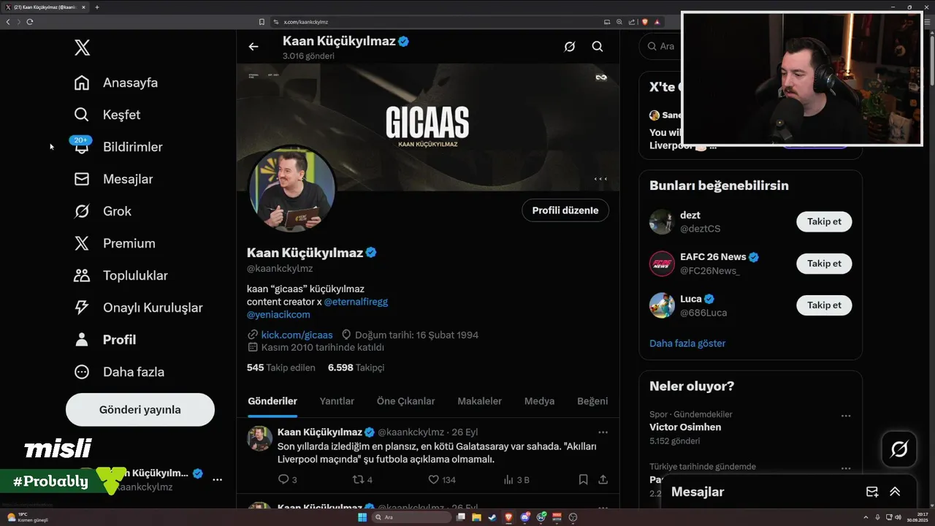Click the search icon in profile header
Image resolution: width=935 pixels, height=526 pixels.
pos(598,47)
